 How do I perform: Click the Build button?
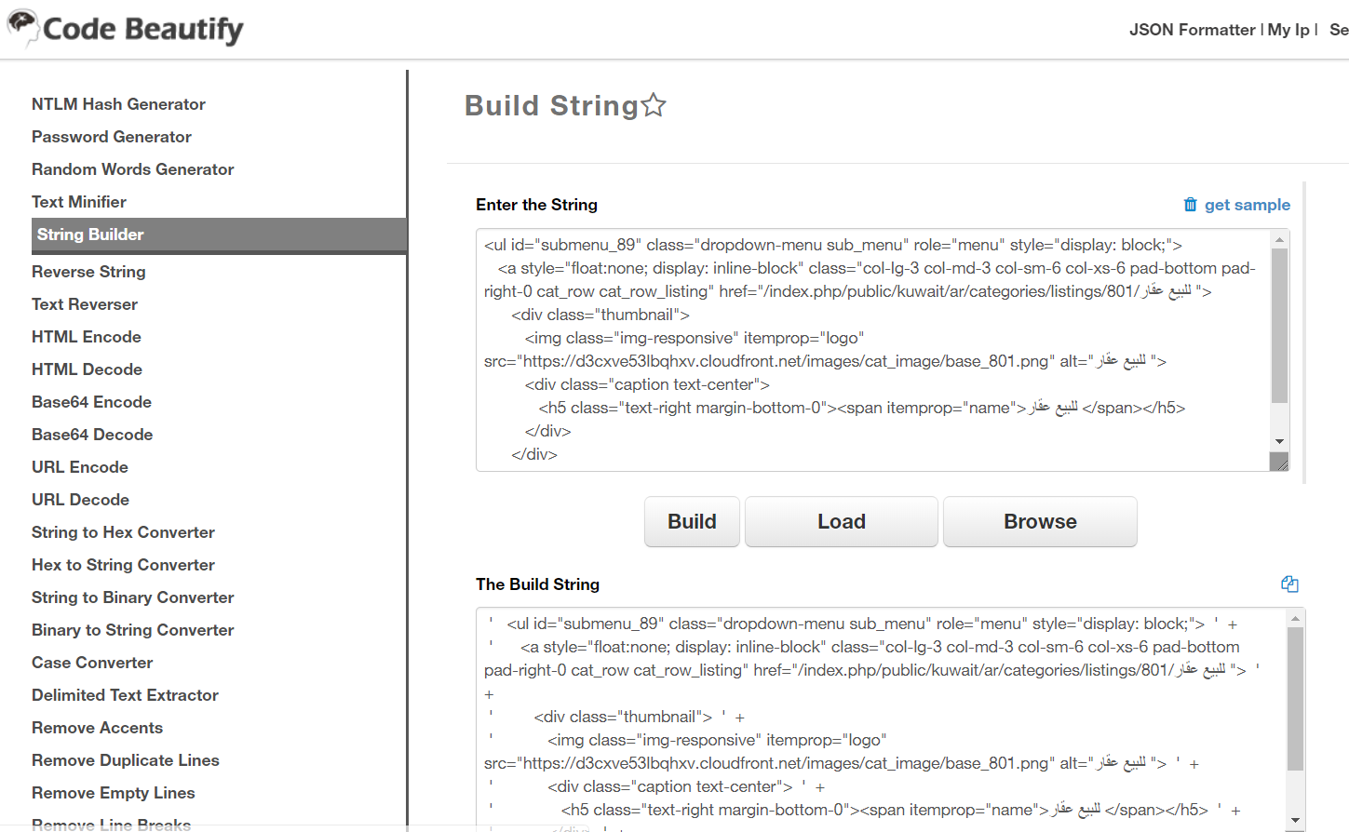tap(692, 521)
